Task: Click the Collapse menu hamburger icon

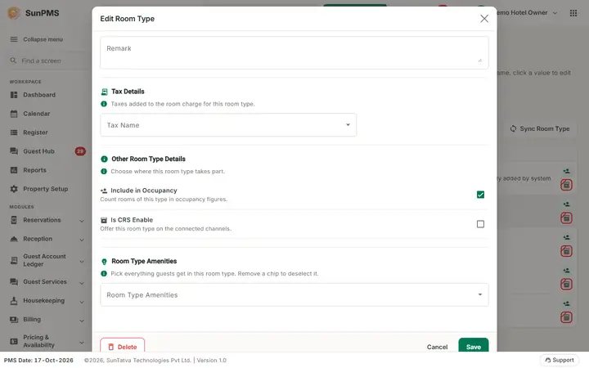Action: (14, 39)
